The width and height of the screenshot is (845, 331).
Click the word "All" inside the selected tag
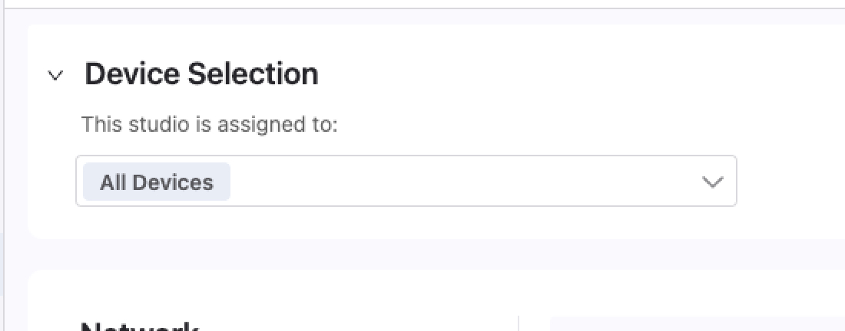[x=113, y=182]
